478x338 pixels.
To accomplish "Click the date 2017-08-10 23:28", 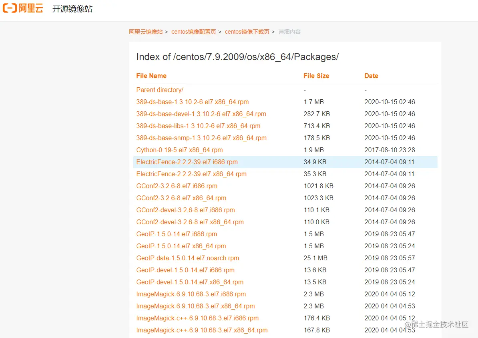I will pyautogui.click(x=390, y=150).
